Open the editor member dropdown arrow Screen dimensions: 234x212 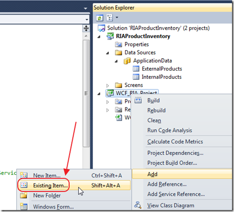pyautogui.click(x=87, y=20)
